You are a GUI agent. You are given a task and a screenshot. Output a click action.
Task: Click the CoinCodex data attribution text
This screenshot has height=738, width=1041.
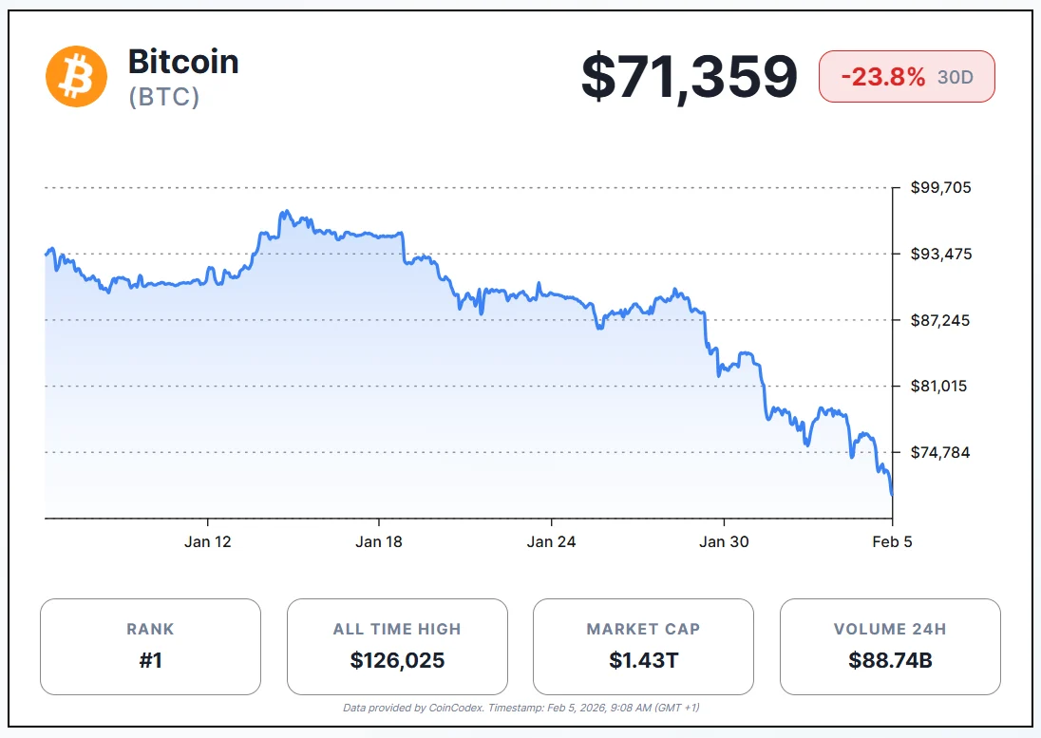point(520,708)
